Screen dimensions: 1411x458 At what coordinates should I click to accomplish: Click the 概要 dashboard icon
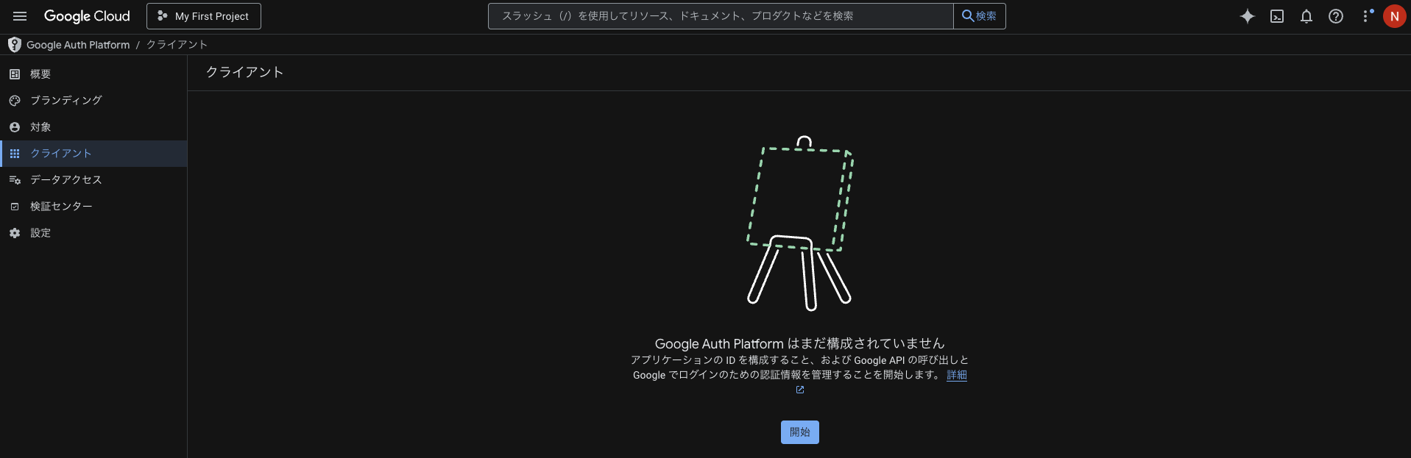[x=15, y=74]
